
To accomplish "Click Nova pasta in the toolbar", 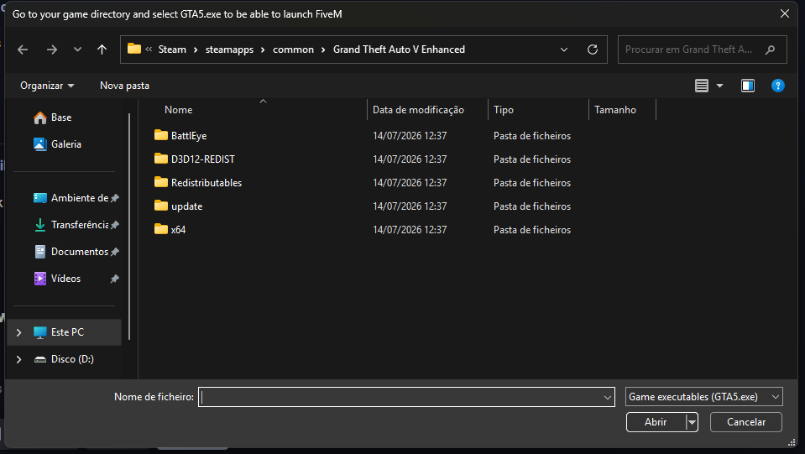I will pyautogui.click(x=125, y=86).
